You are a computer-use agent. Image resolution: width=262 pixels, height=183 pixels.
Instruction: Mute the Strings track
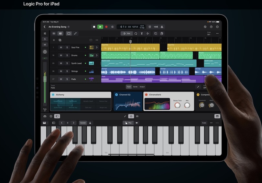[x=61, y=71]
